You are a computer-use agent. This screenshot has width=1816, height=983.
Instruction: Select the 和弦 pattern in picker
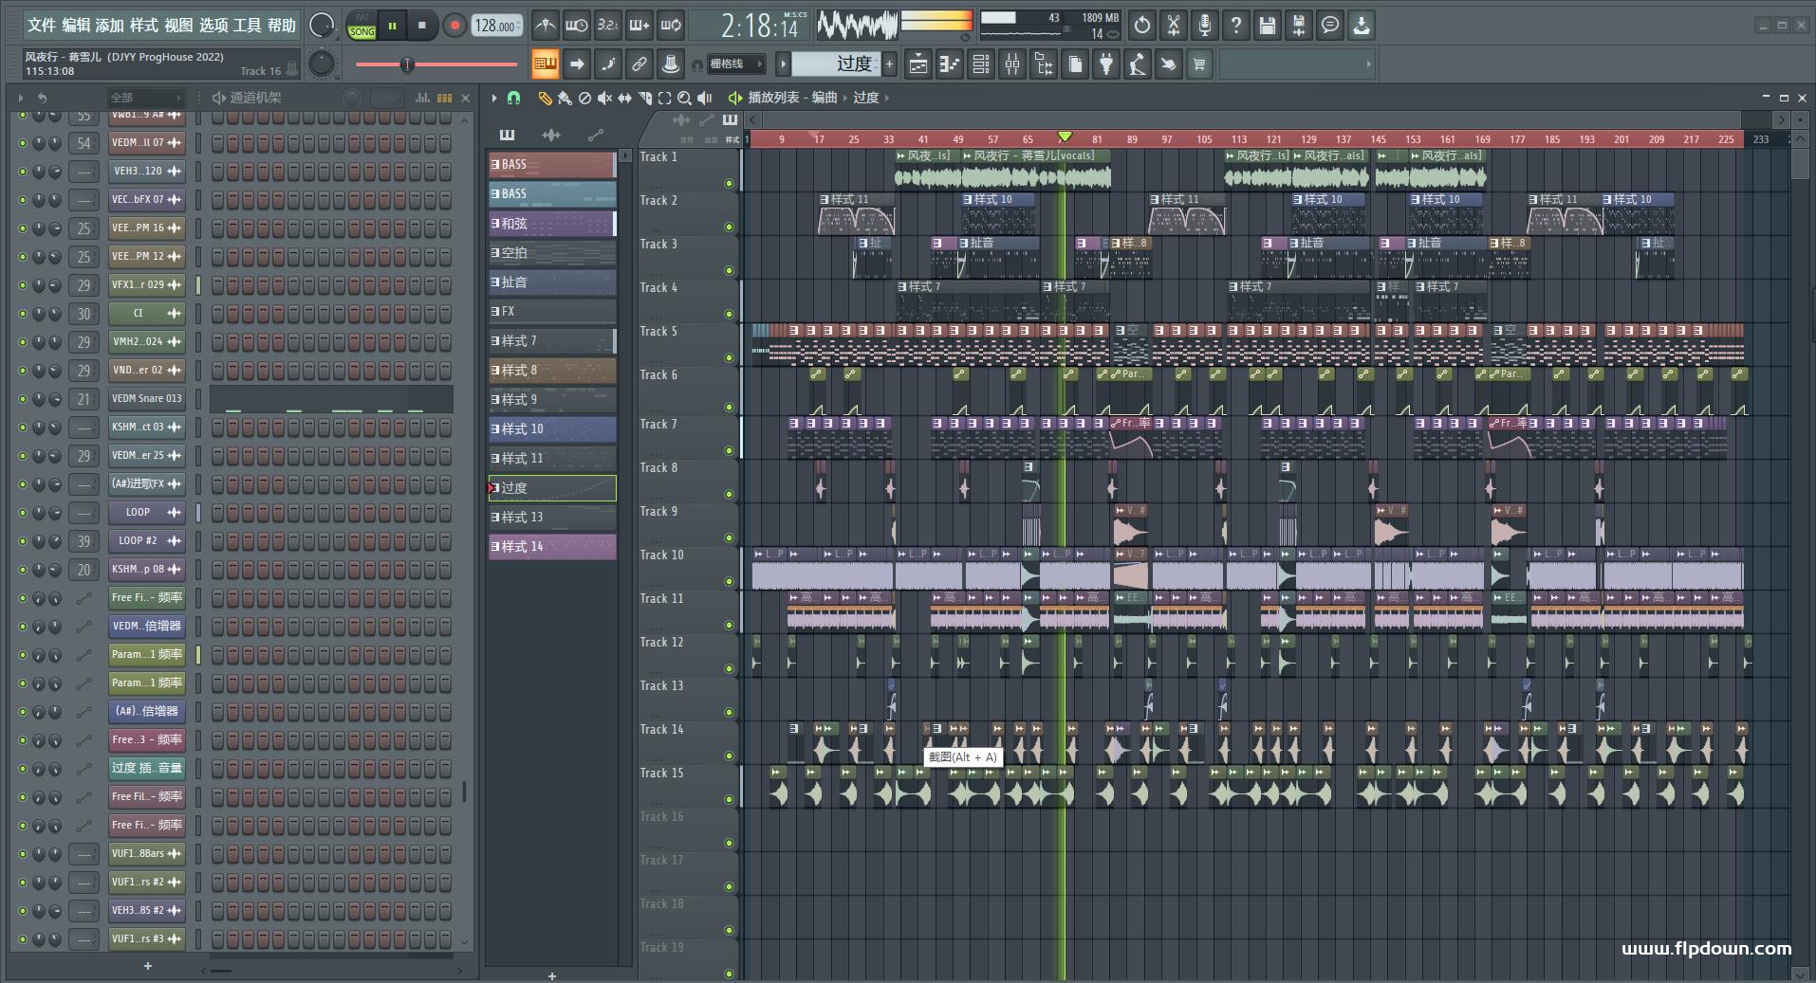pos(552,224)
